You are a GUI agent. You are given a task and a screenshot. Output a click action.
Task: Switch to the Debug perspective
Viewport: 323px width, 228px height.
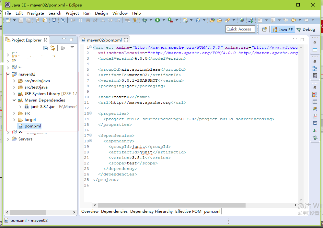[x=306, y=30]
